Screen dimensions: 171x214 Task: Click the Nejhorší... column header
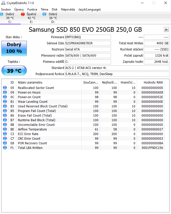[109, 83]
